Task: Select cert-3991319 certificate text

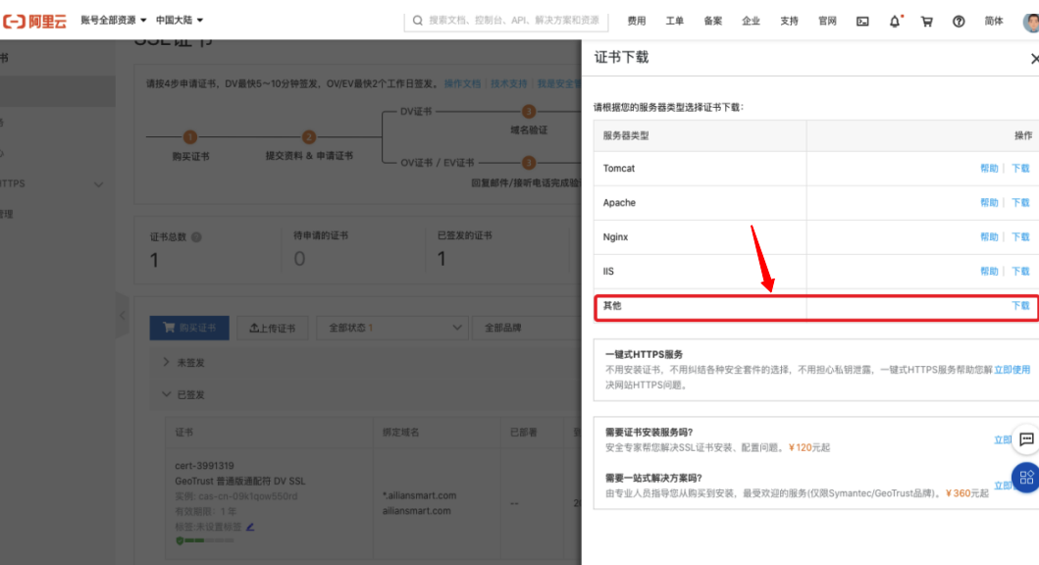Action: [204, 466]
